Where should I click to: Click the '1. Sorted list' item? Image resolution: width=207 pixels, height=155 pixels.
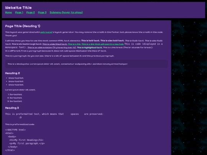click(x=15, y=95)
